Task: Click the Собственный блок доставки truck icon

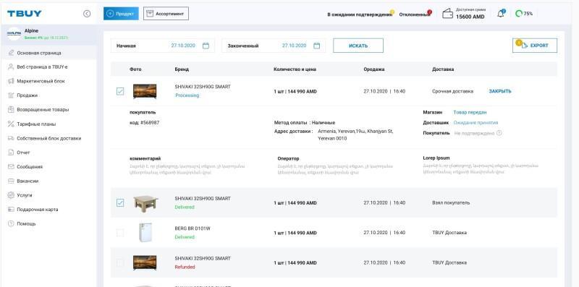Action: [11, 138]
